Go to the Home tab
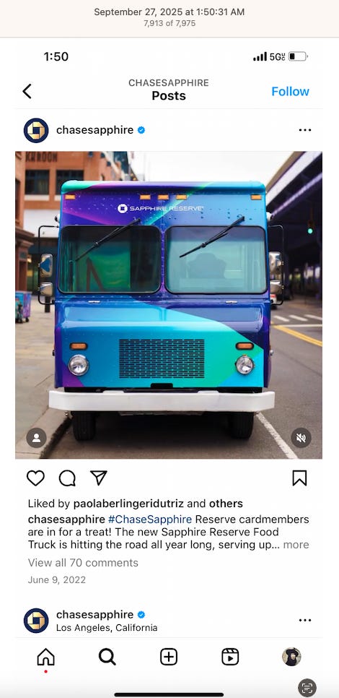Viewport: 339px width, 698px height. tap(45, 657)
